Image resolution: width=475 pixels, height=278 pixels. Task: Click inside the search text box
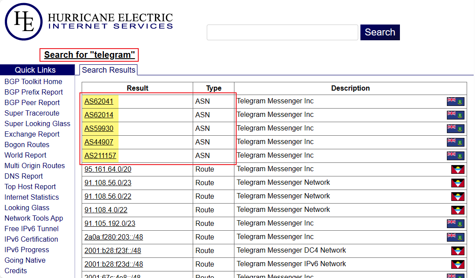tap(282, 32)
